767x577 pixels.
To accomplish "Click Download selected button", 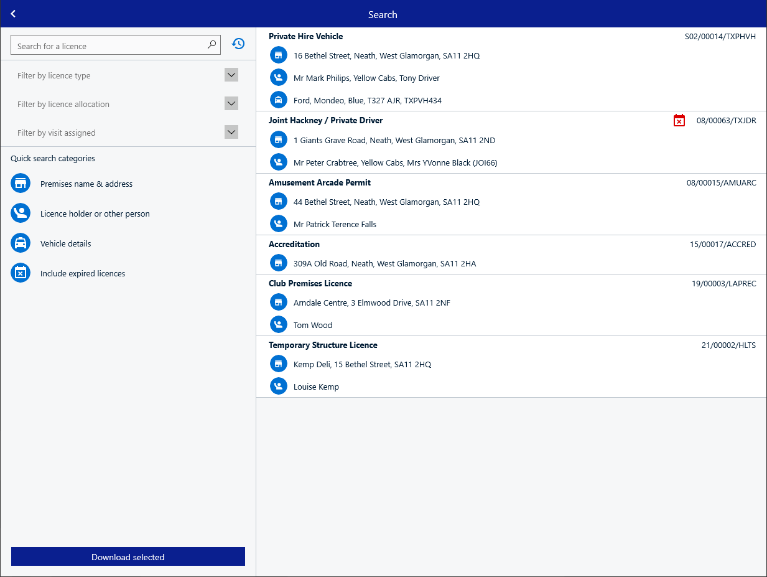I will pyautogui.click(x=128, y=556).
